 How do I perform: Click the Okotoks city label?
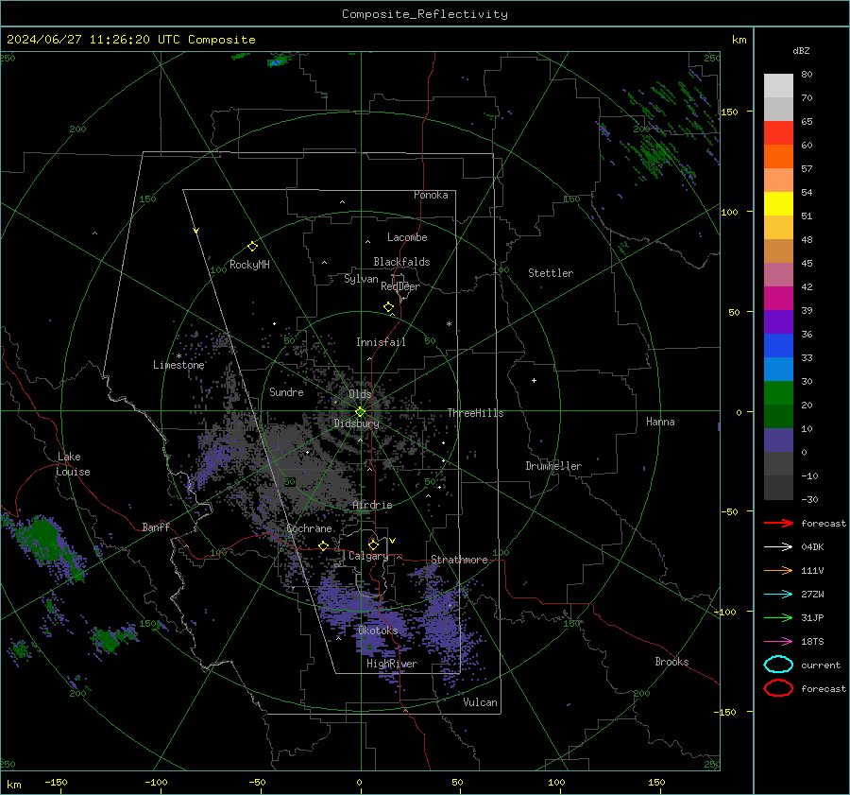378,631
